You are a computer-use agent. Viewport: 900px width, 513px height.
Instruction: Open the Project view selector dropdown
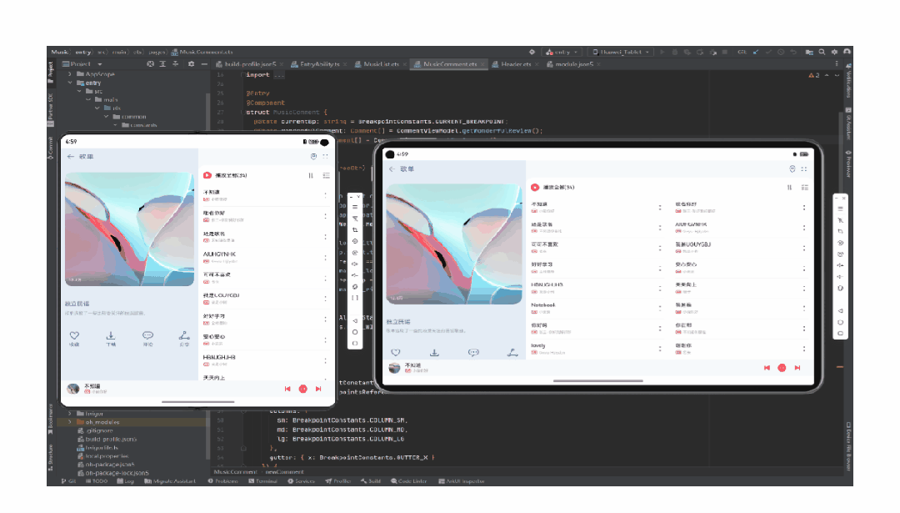[82, 63]
